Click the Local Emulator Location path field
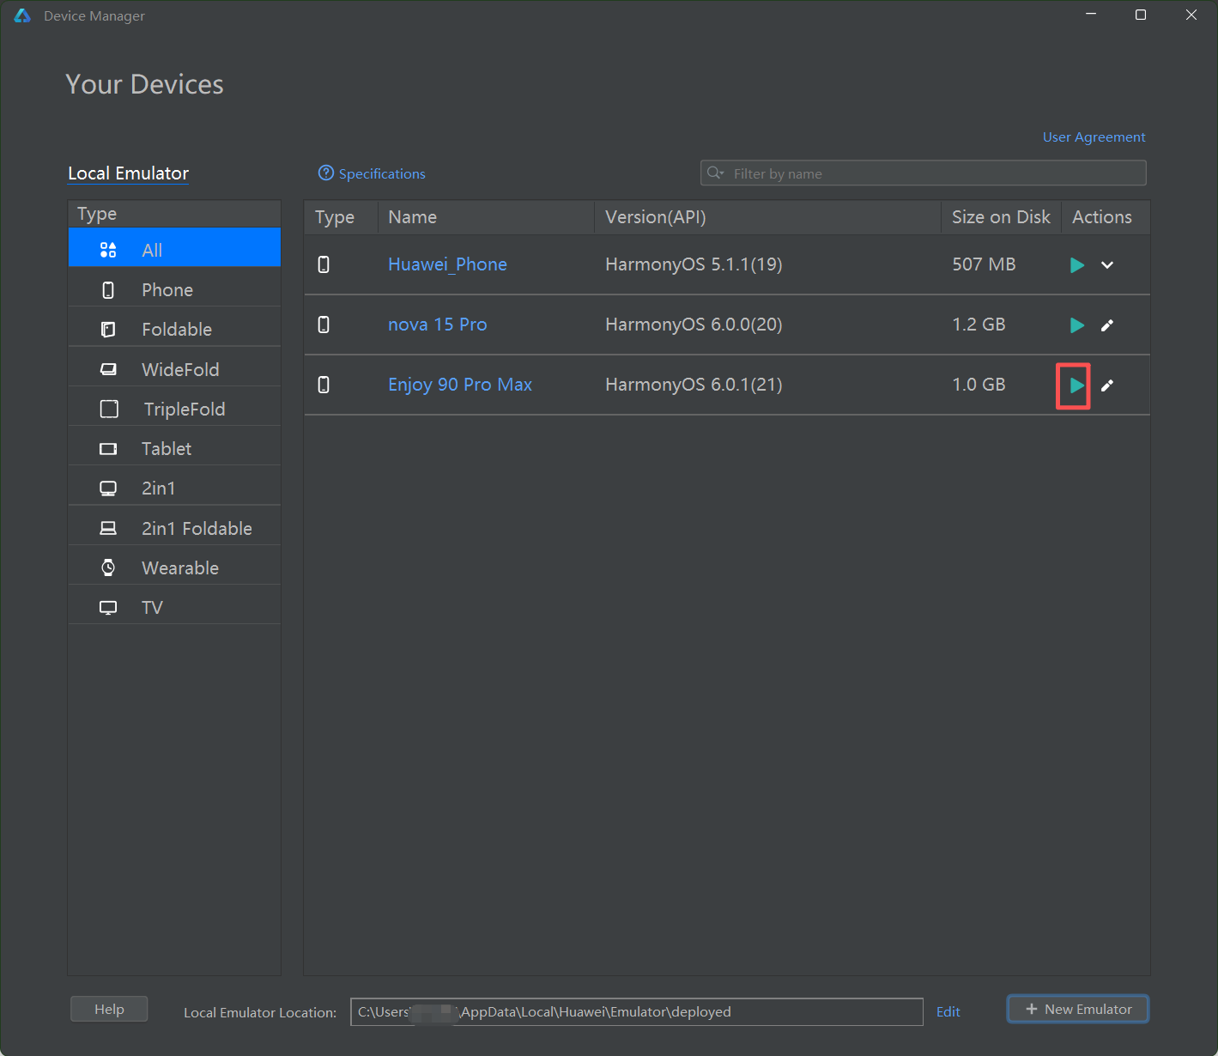Image resolution: width=1218 pixels, height=1056 pixels. pos(636,1011)
